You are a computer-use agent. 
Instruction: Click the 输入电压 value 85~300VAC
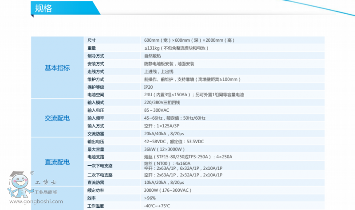coord(157,110)
